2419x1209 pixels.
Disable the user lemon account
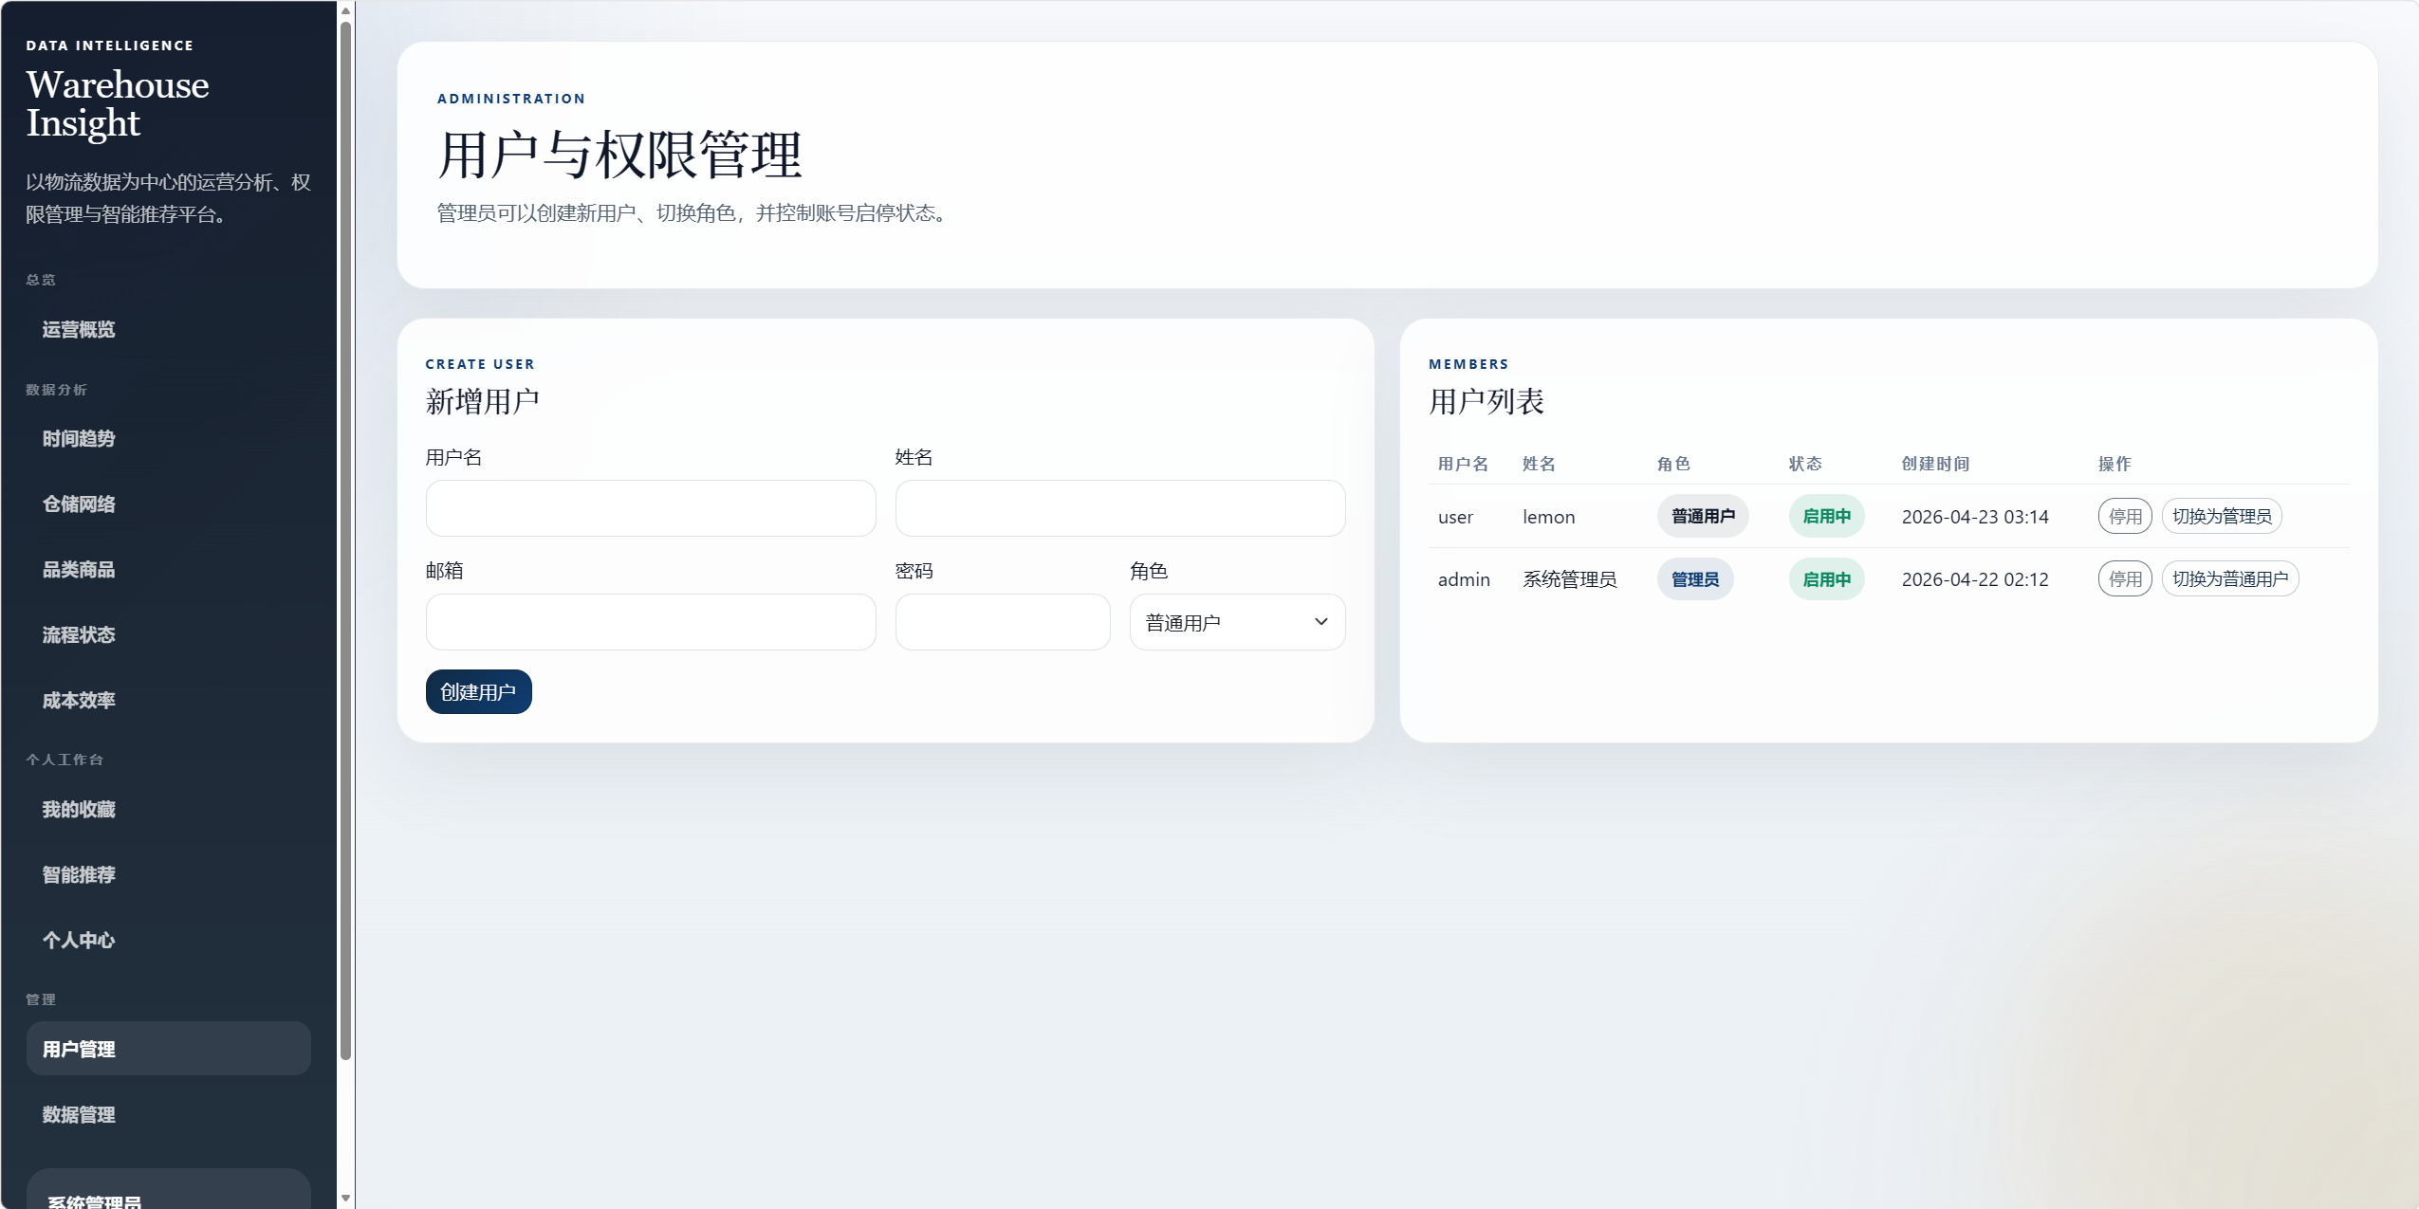pos(2124,517)
